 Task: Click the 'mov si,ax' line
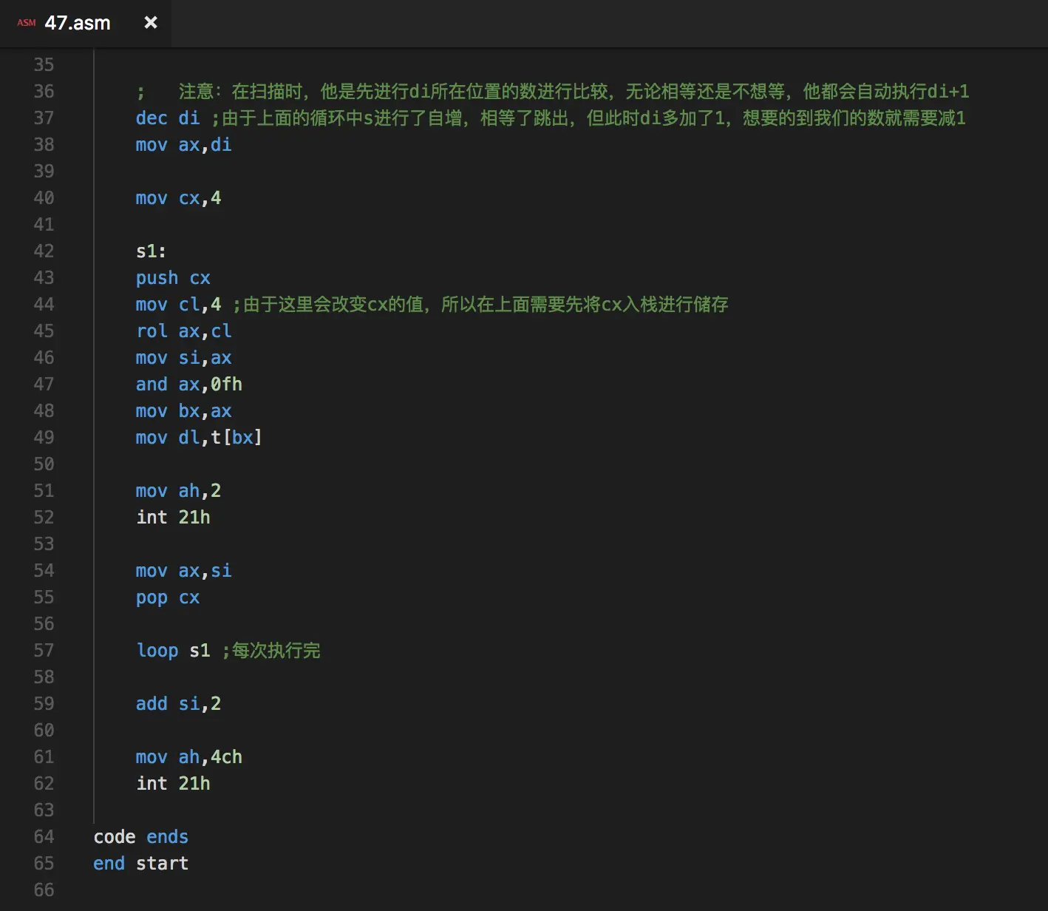(184, 358)
